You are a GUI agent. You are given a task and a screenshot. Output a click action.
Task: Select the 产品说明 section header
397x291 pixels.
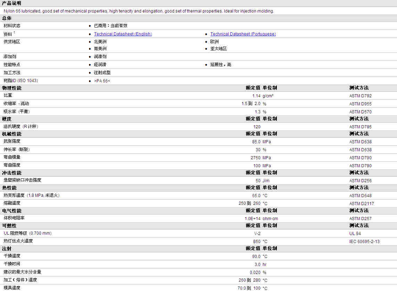click(x=12, y=3)
